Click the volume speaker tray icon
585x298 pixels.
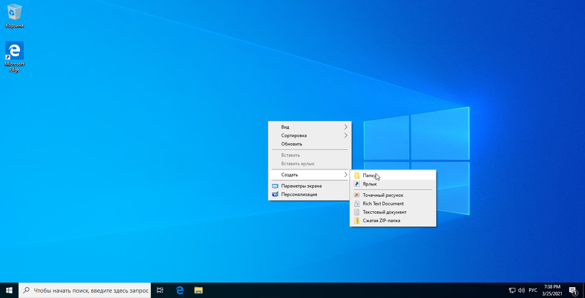[x=522, y=291]
